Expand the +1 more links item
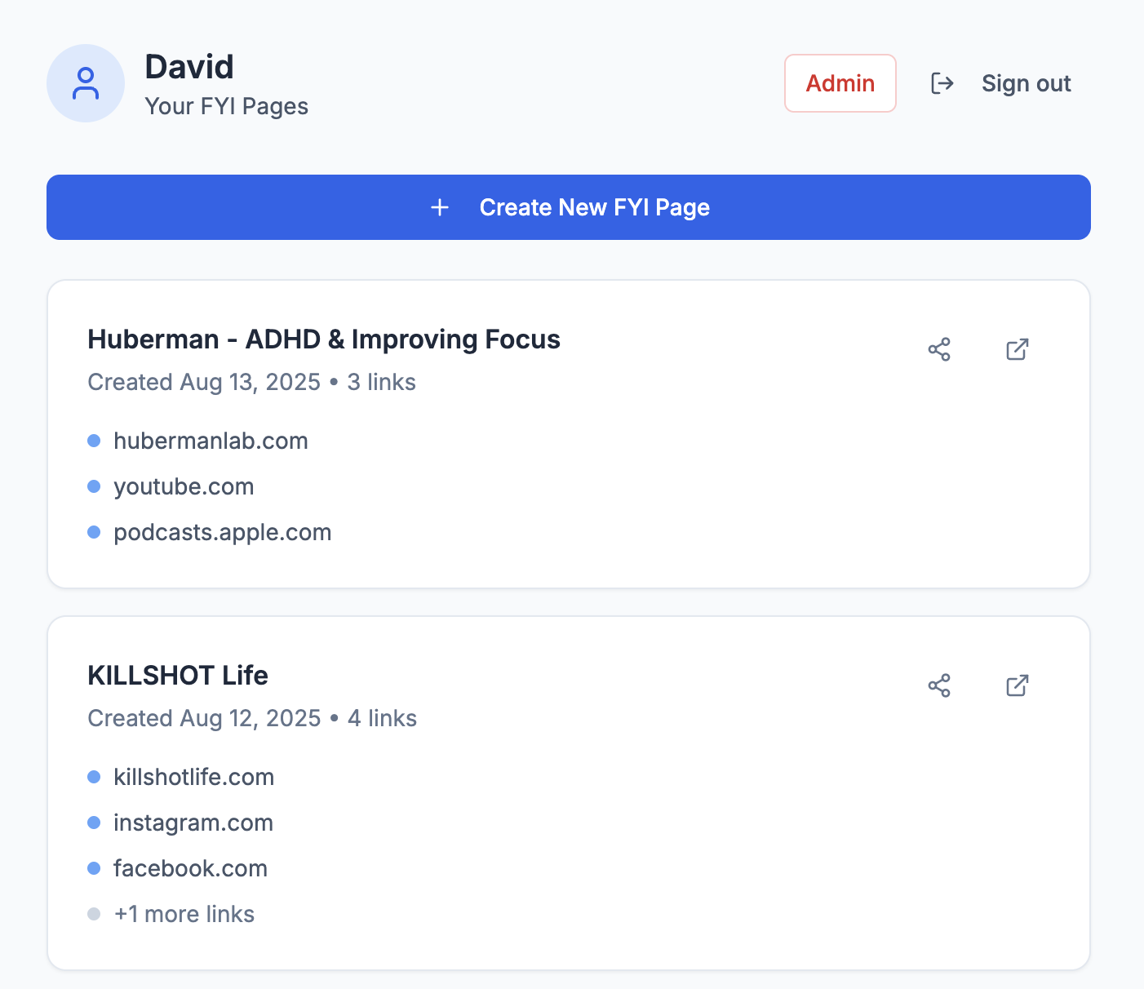The image size is (1144, 989). (x=184, y=914)
